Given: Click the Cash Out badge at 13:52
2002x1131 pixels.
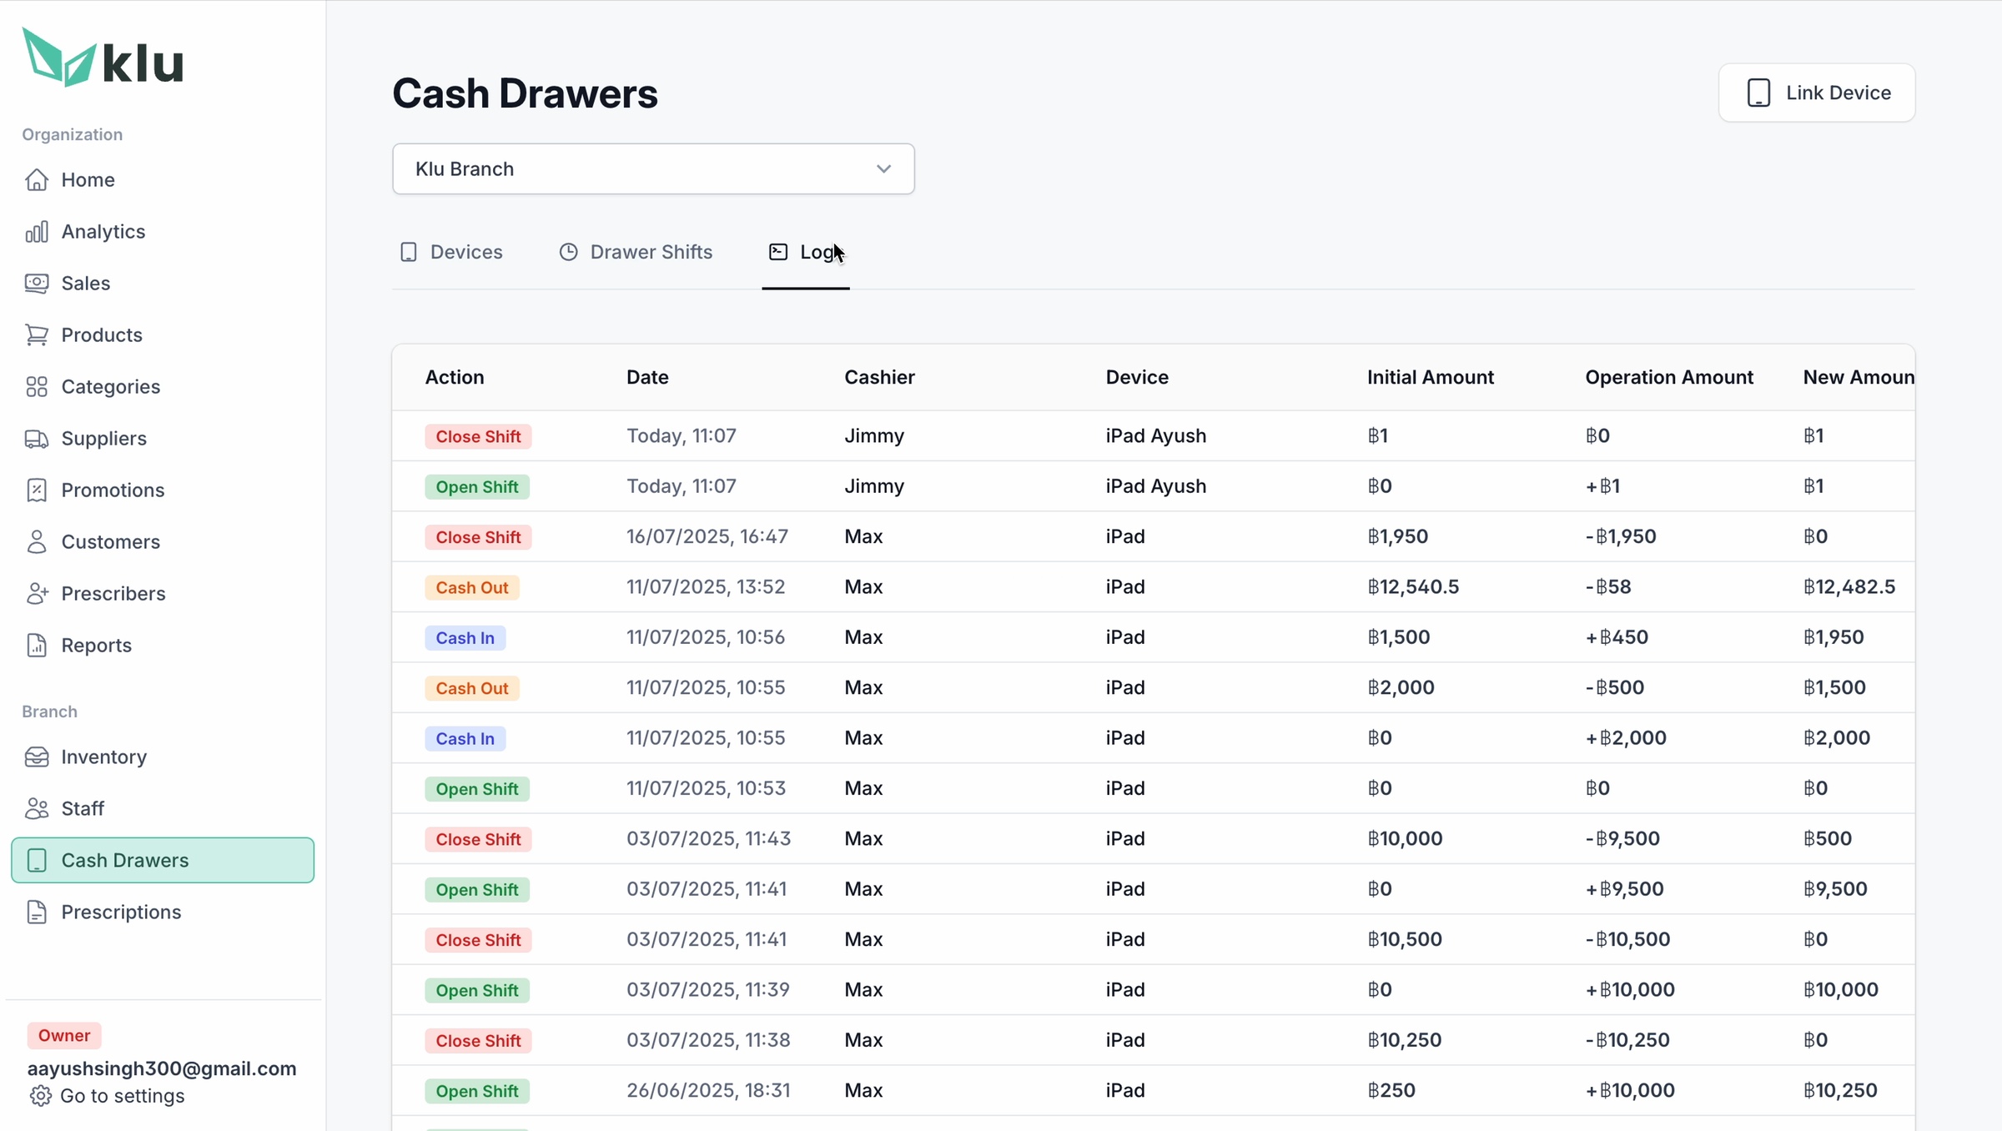Looking at the screenshot, I should pos(472,587).
